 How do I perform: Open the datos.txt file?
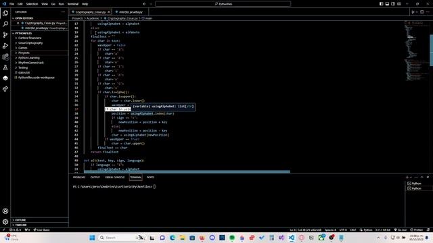[24, 73]
